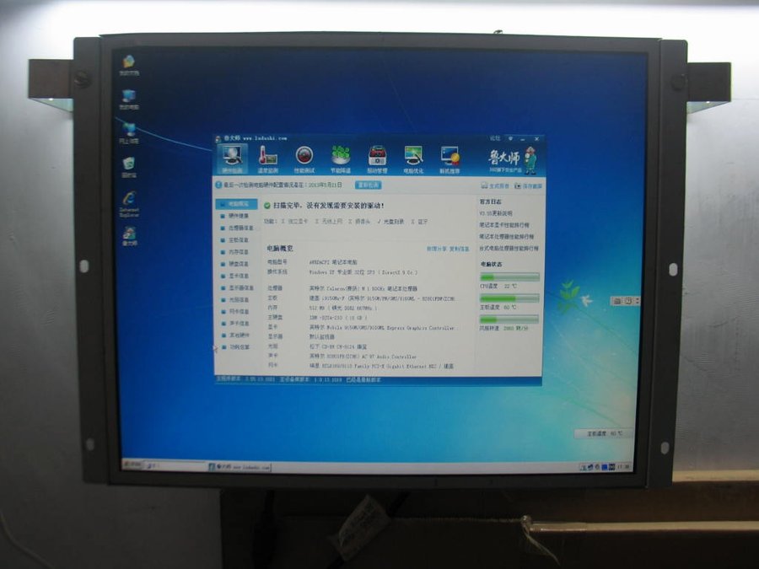Viewport: 759px width, 569px height.
Task: Select 主板信息 in the sidebar
Action: pyautogui.click(x=236, y=240)
